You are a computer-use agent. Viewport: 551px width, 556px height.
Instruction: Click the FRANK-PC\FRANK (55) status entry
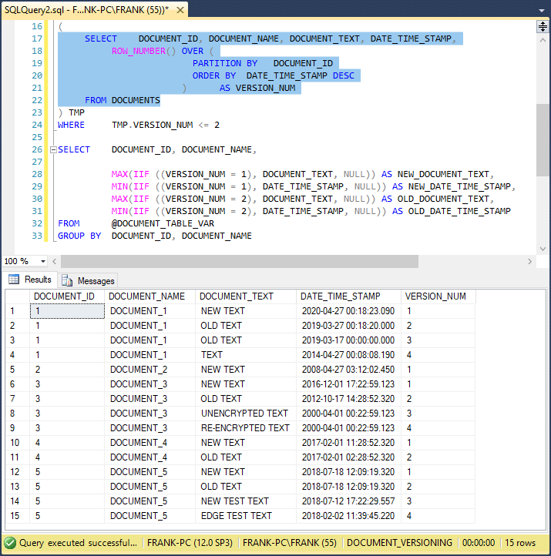pos(290,543)
